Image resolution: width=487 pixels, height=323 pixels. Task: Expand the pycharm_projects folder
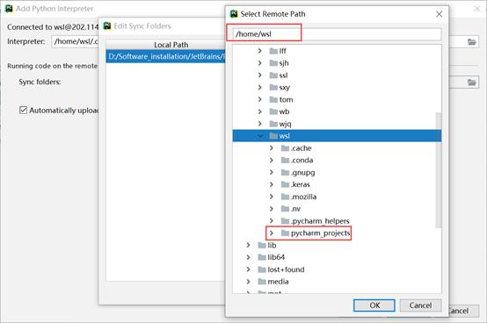point(272,233)
